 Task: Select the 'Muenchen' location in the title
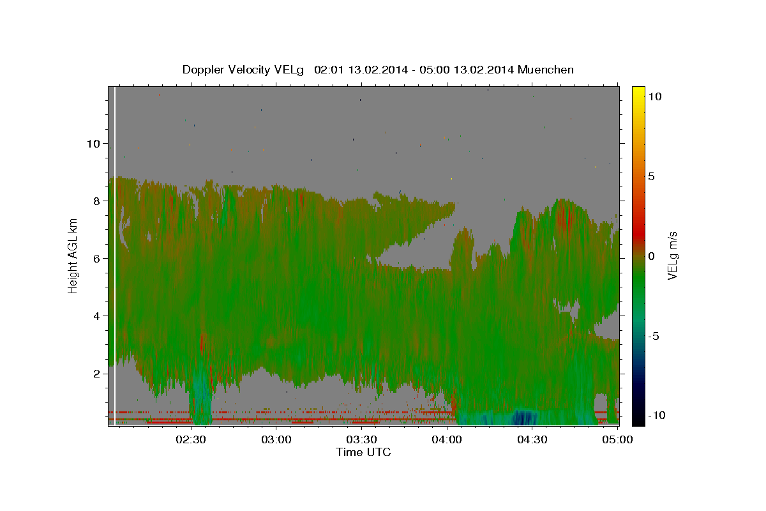click(x=546, y=70)
